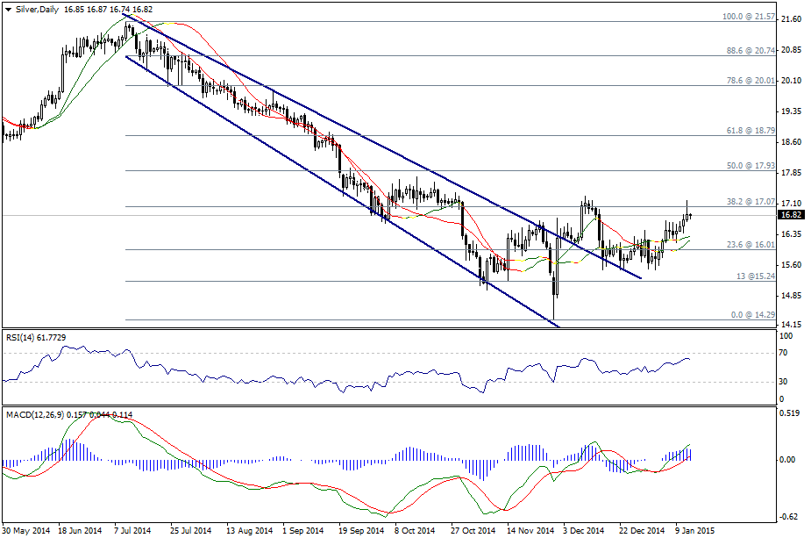Select the 88.6 @ 20.74 Fibonacci label
The width and height of the screenshot is (811, 538).
[x=751, y=51]
